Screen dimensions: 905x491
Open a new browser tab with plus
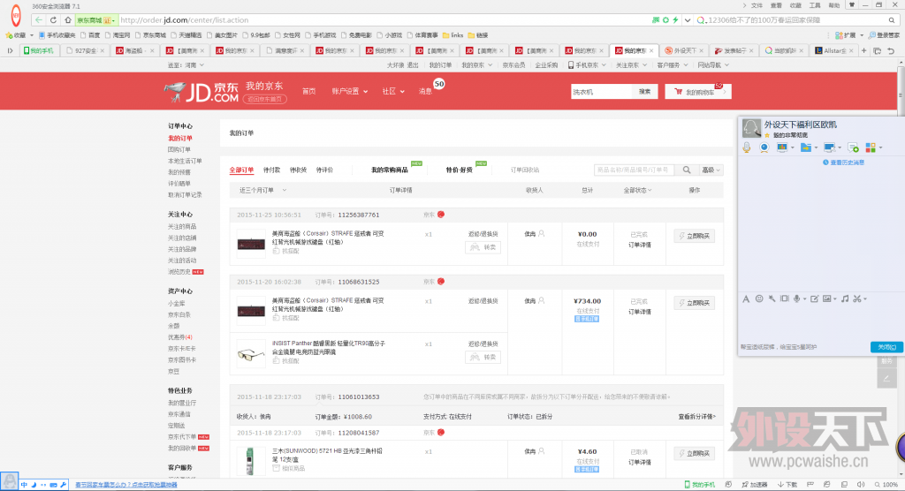864,50
